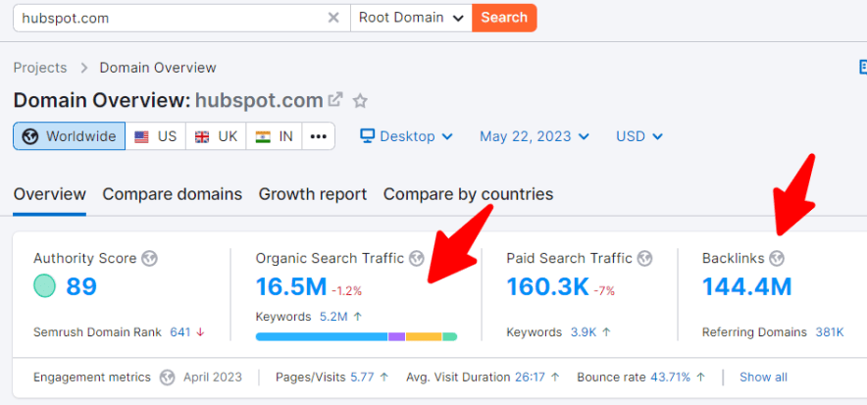
Task: Star the domain as favorite
Action: (360, 100)
